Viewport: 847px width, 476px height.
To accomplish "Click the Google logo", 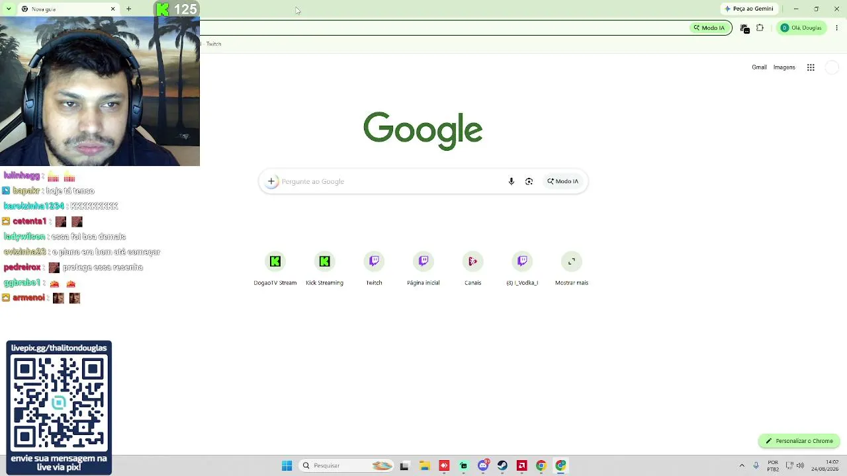I will pyautogui.click(x=423, y=130).
